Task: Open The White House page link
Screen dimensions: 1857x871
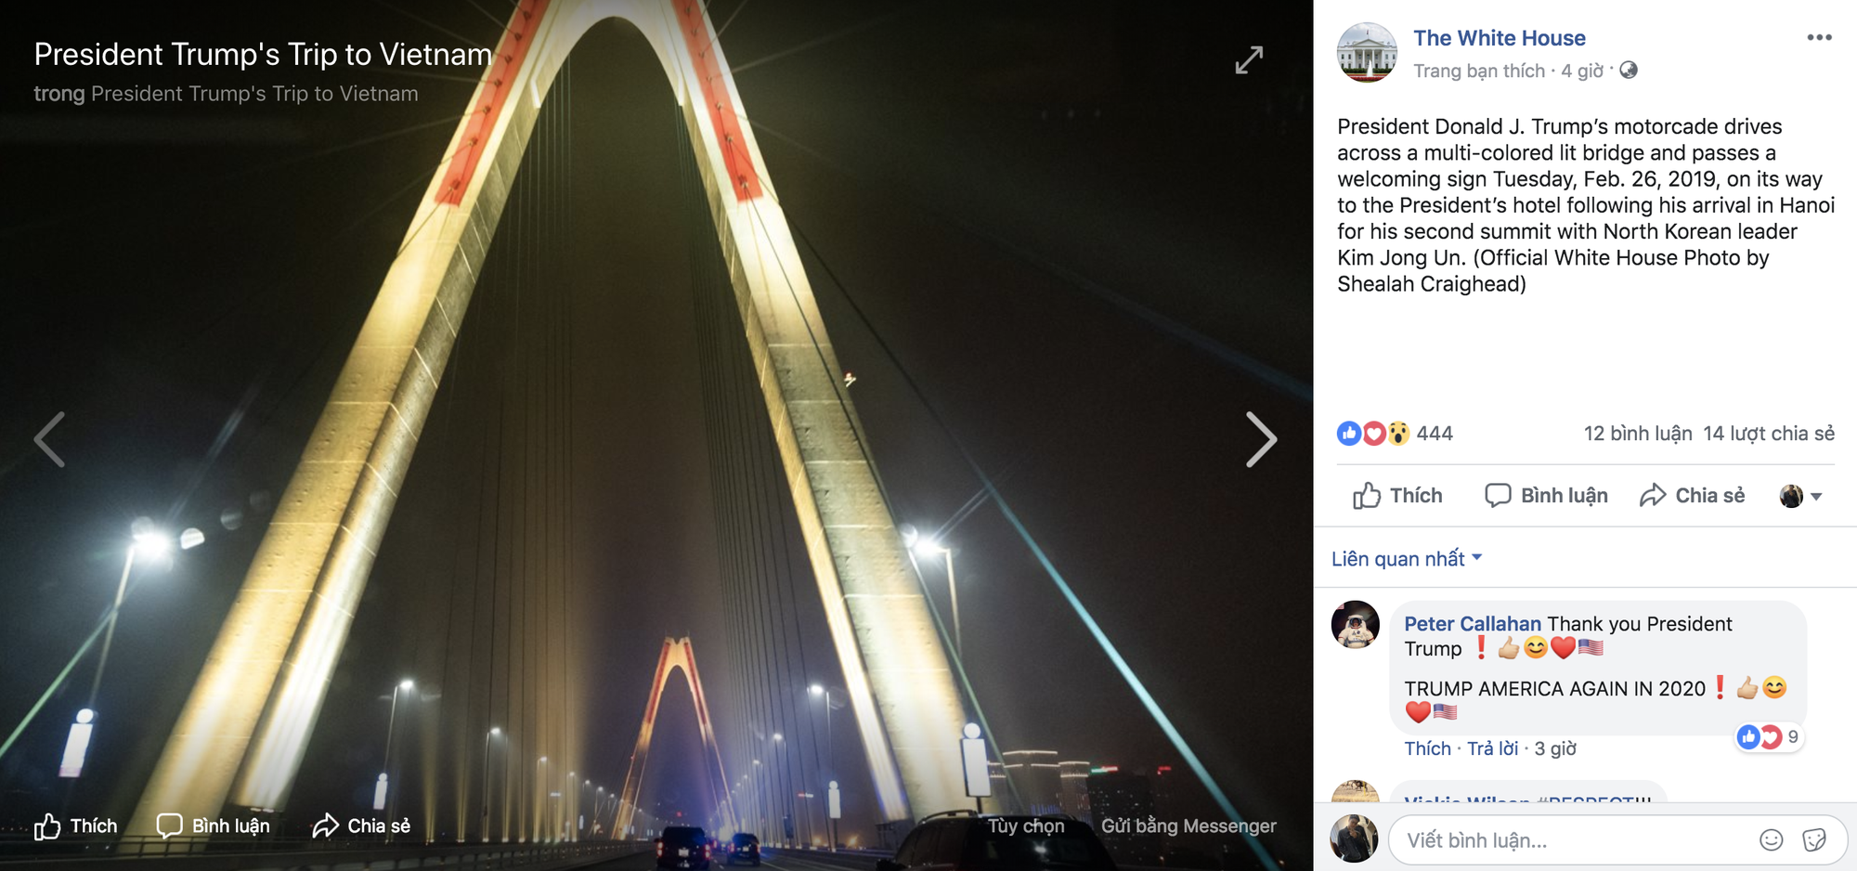Action: (1500, 38)
